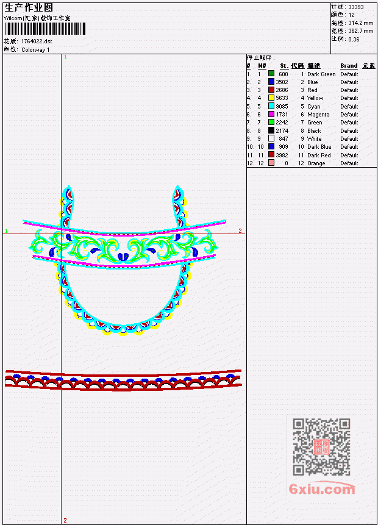
Task: Select the file name "1764022.dst"
Action: (37, 41)
